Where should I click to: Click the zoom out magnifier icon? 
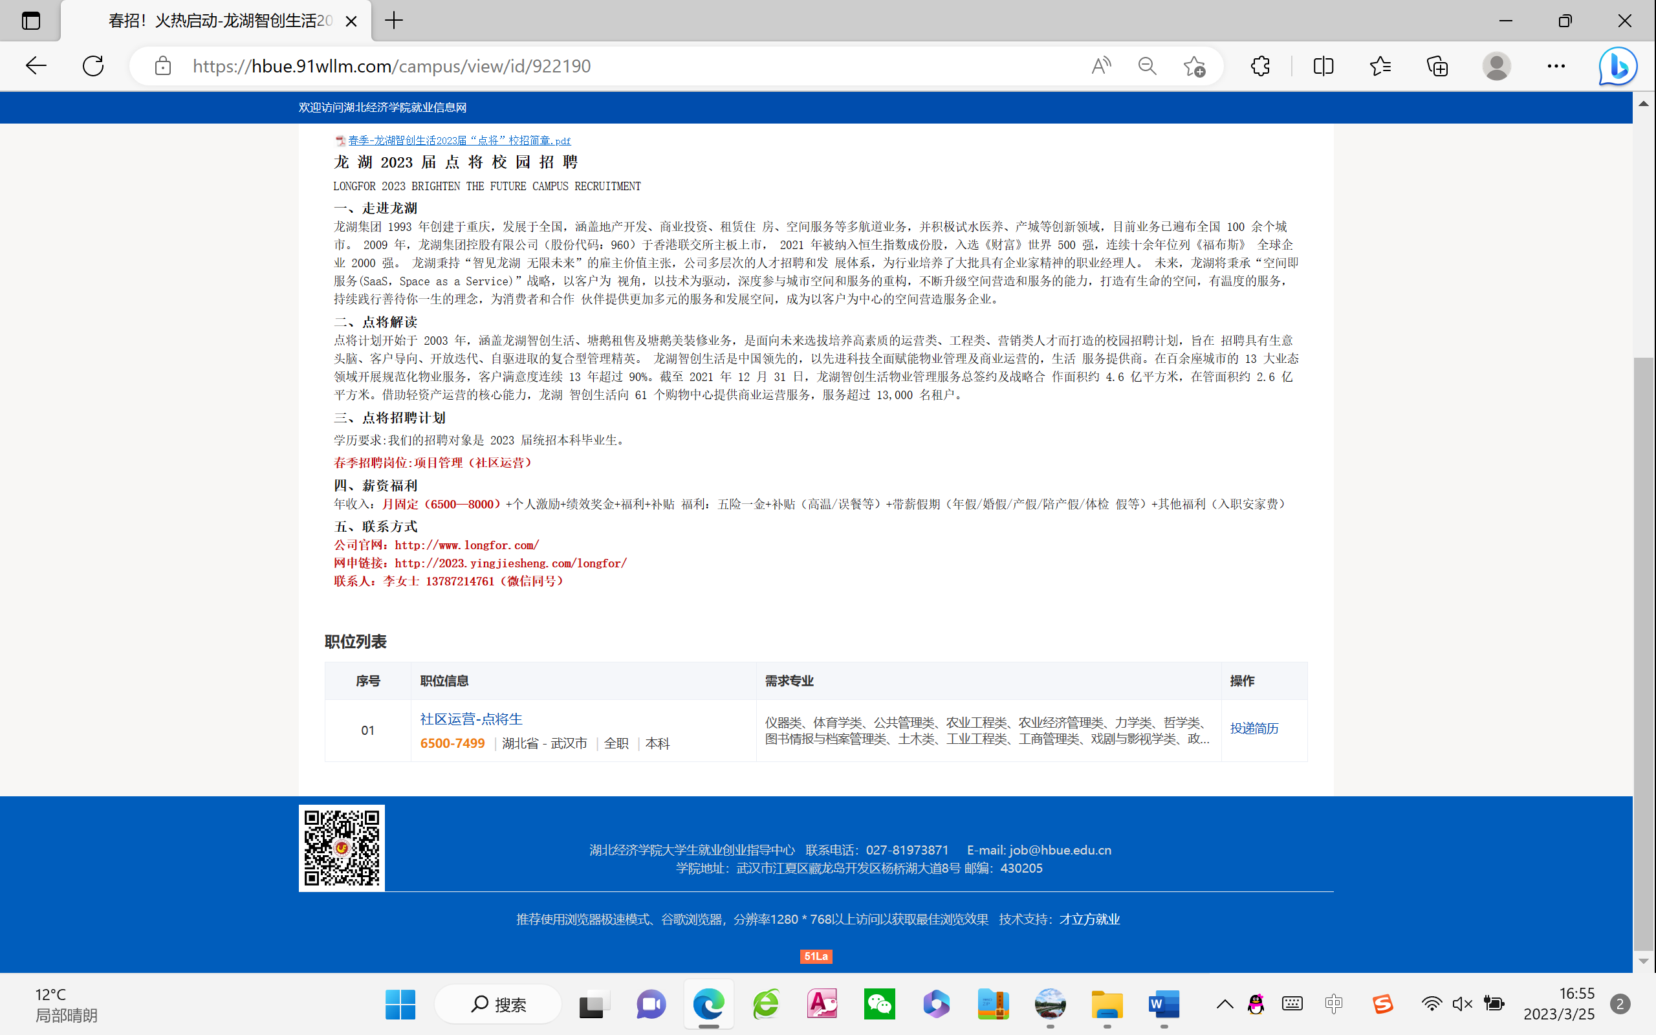(x=1147, y=66)
